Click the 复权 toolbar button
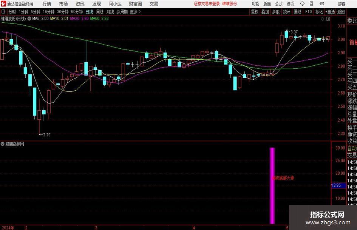This screenshot has height=230, width=357. point(255,12)
